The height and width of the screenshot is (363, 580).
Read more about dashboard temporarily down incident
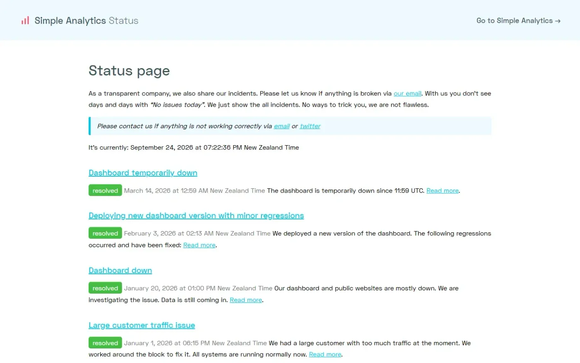point(442,191)
